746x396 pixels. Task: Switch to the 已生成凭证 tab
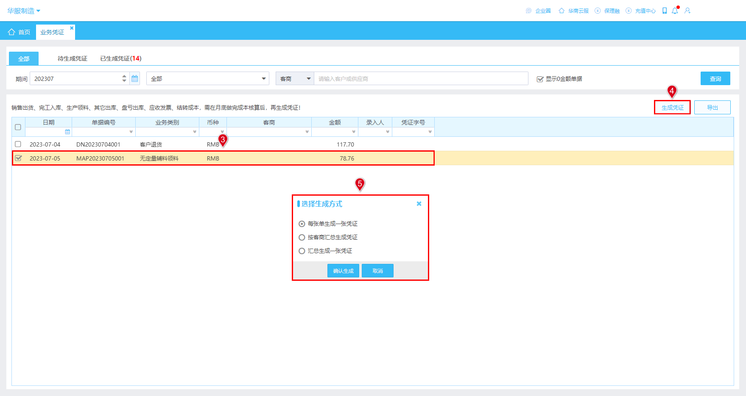pyautogui.click(x=121, y=58)
